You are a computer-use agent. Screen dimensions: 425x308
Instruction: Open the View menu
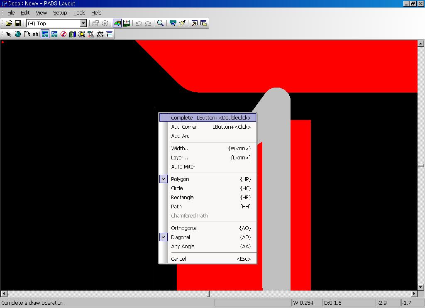(42, 13)
